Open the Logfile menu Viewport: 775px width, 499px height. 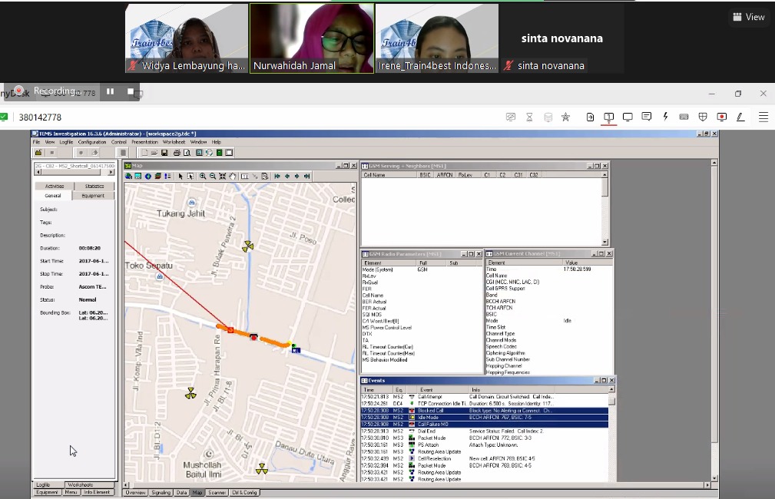[66, 142]
